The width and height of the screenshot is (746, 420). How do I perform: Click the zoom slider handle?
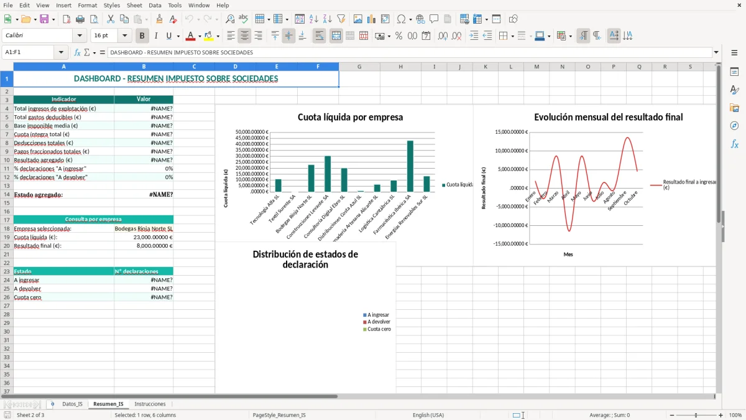pos(696,415)
